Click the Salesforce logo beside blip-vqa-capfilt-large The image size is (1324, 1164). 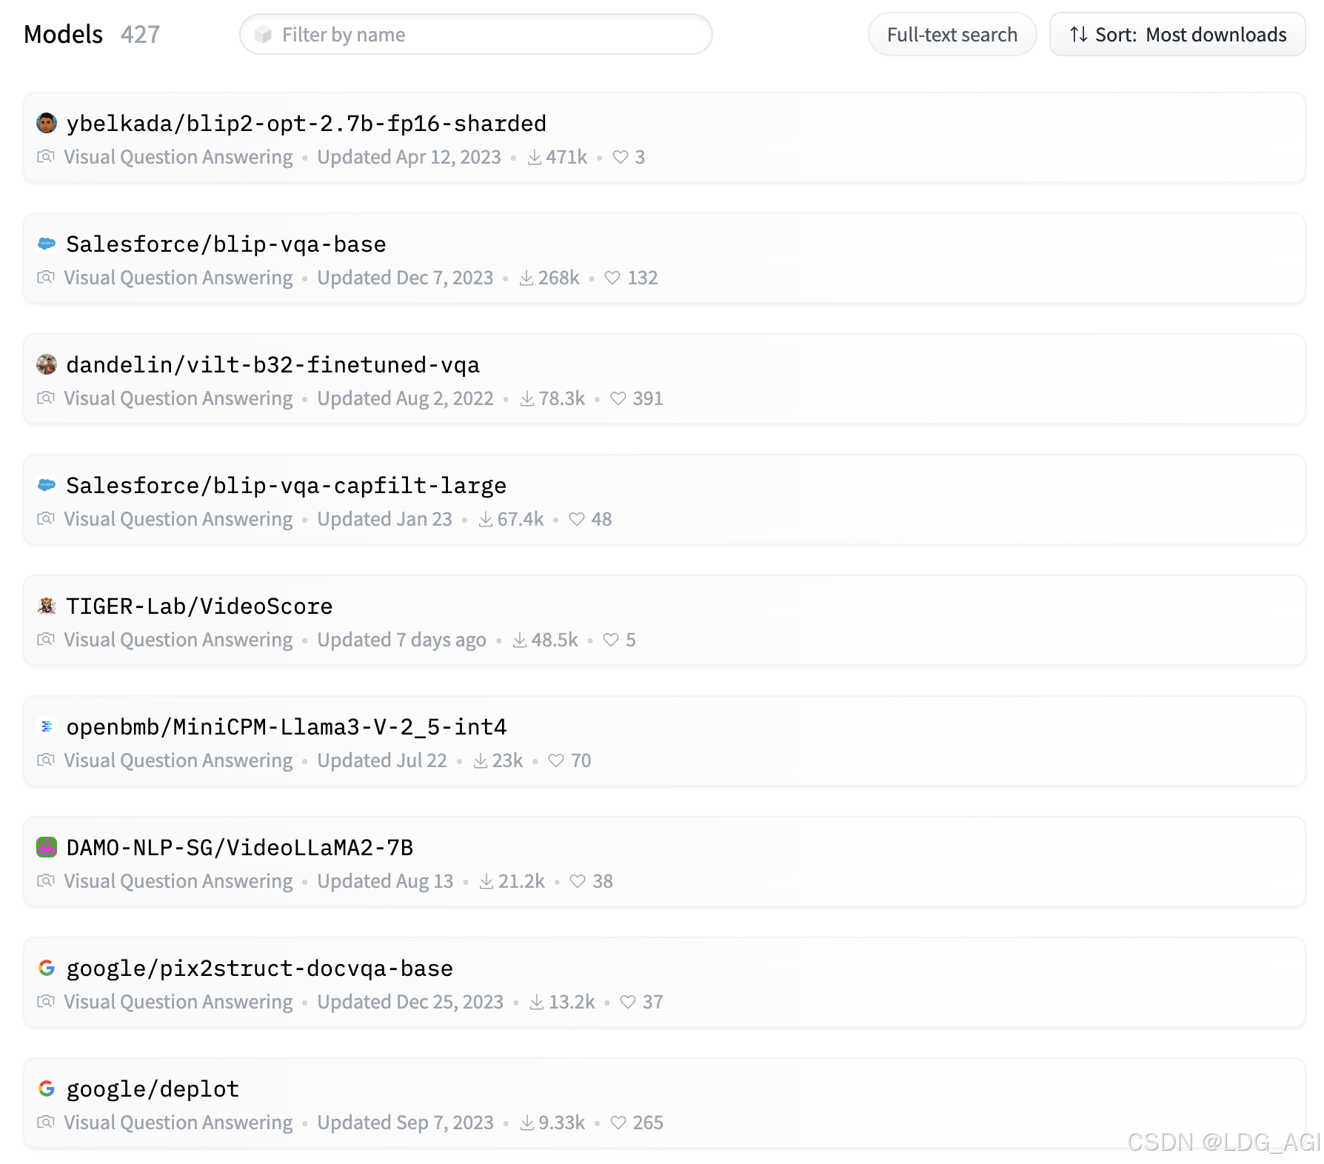pyautogui.click(x=47, y=485)
